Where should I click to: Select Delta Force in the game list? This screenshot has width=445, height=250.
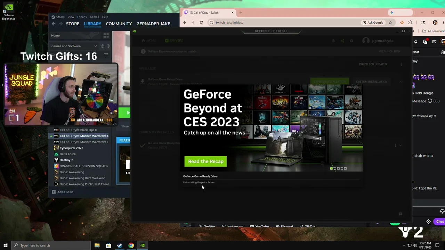pyautogui.click(x=67, y=154)
